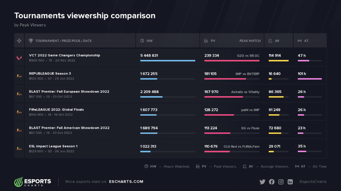Image resolution: width=341 pixels, height=191 pixels.
Task: Click the Instagram icon
Action: (281, 182)
